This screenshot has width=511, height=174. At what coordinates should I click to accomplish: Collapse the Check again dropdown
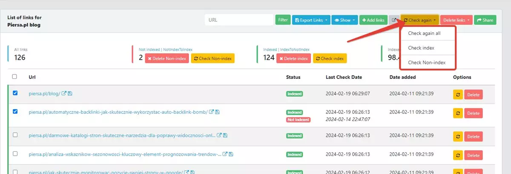[x=419, y=20]
